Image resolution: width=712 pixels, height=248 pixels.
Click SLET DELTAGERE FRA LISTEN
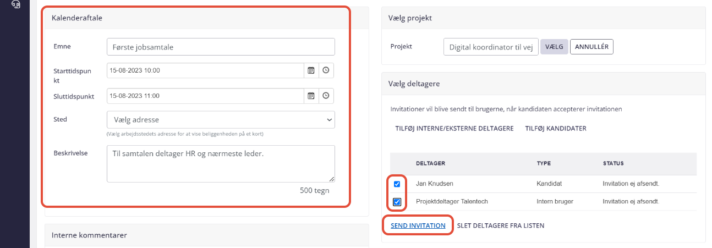(x=501, y=225)
